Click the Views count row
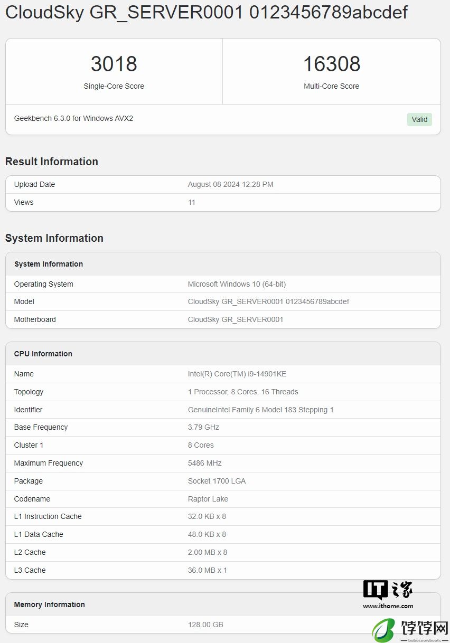Viewport: 450px width, 643px height. point(223,202)
